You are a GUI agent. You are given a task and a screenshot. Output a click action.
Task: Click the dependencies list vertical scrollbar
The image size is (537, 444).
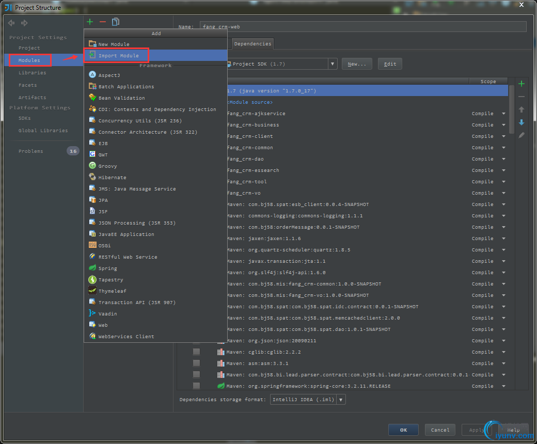click(511, 109)
